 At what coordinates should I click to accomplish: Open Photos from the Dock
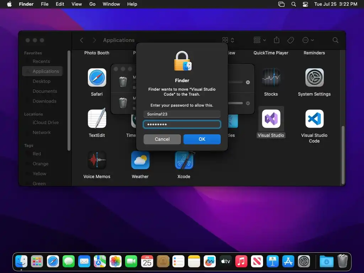click(x=116, y=261)
